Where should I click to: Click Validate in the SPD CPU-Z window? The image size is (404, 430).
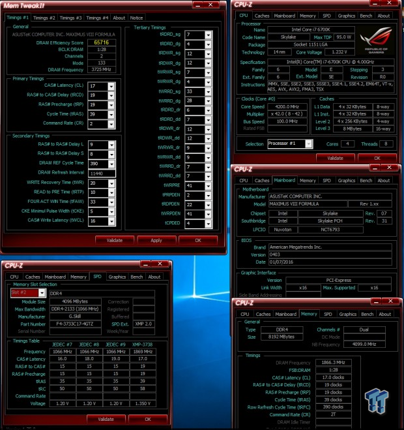106,420
